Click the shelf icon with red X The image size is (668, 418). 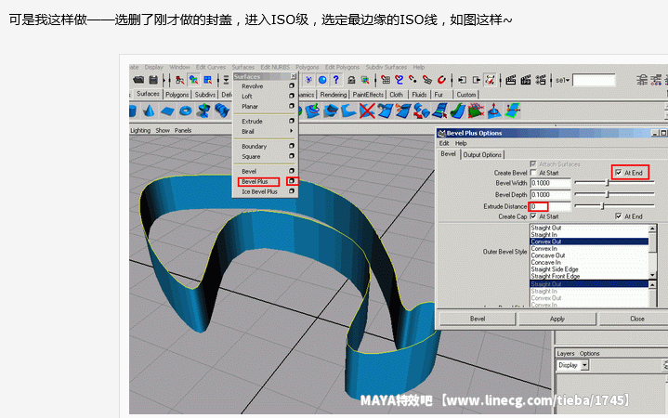(366, 111)
